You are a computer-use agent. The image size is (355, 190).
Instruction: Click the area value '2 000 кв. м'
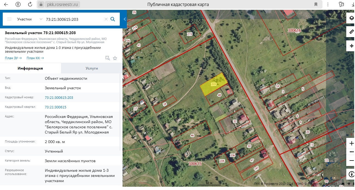click(55, 142)
